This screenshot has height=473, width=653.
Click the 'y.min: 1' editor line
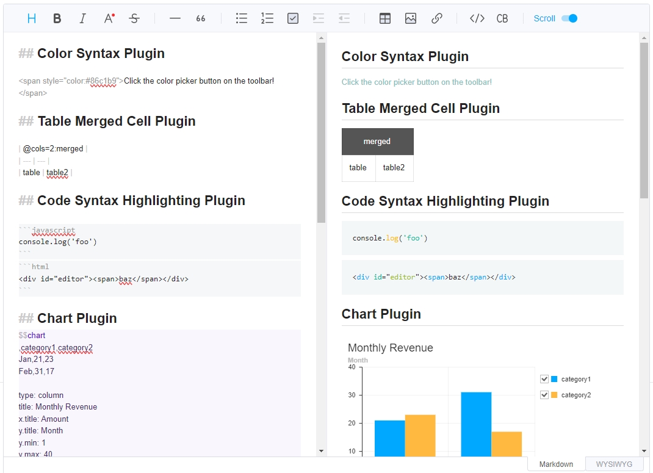pos(32,442)
